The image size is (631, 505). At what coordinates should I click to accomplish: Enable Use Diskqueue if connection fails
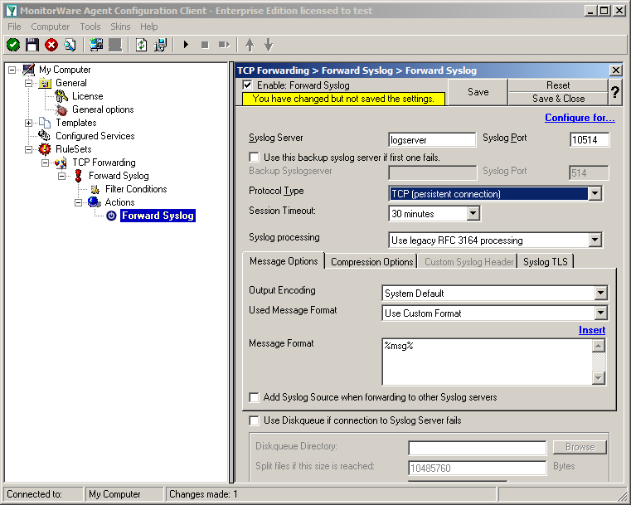(x=254, y=420)
